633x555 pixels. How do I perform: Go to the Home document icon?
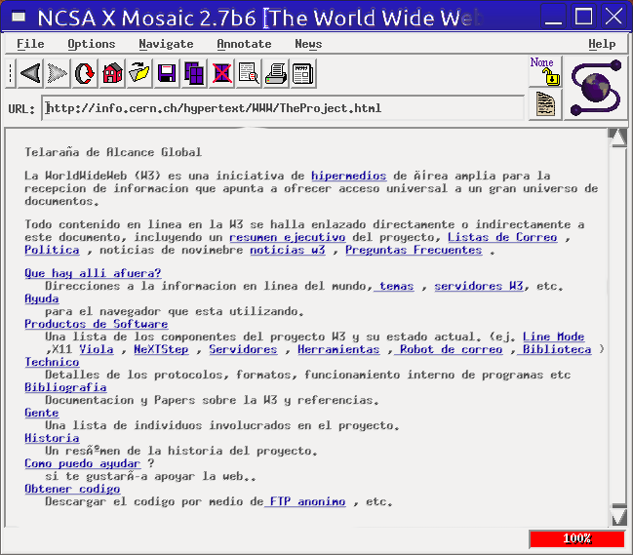coord(112,73)
